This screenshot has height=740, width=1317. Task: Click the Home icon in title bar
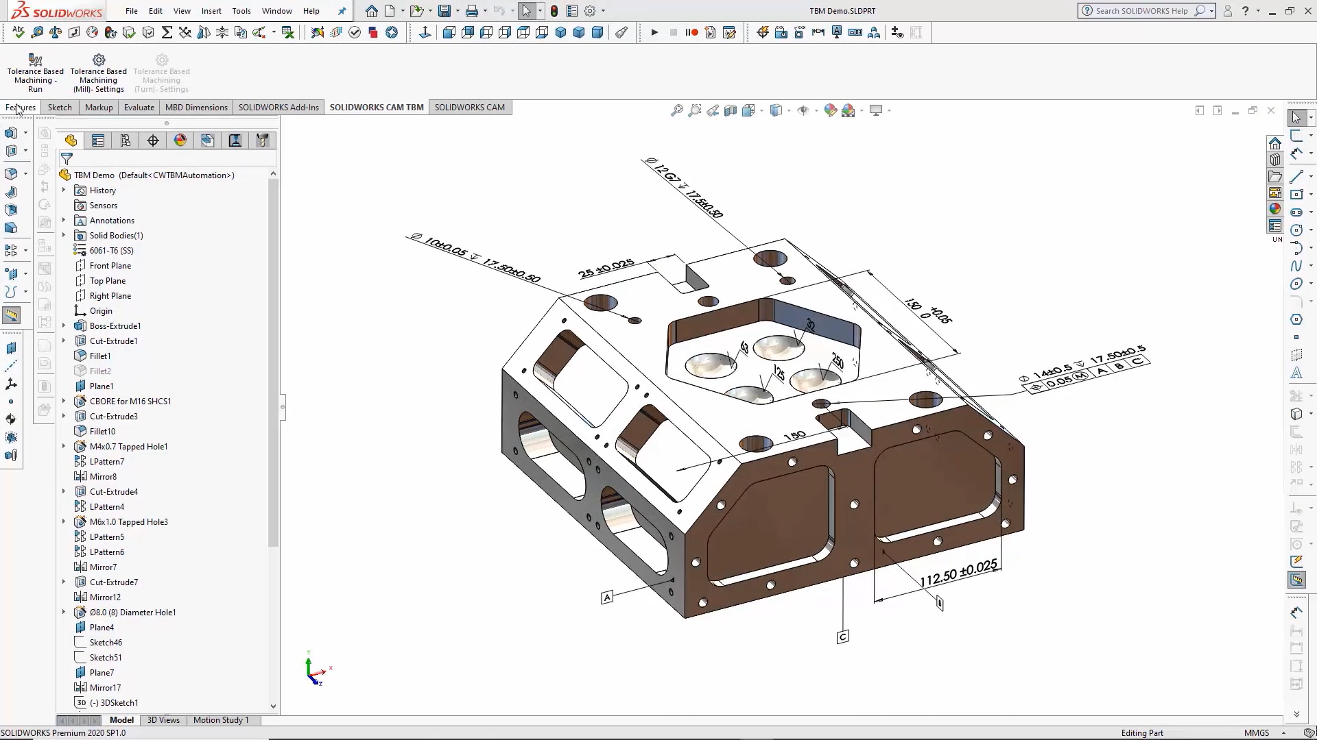(371, 11)
